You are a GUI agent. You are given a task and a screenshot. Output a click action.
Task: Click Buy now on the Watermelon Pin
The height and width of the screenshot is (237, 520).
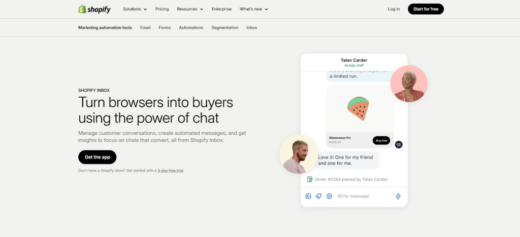pyautogui.click(x=381, y=140)
